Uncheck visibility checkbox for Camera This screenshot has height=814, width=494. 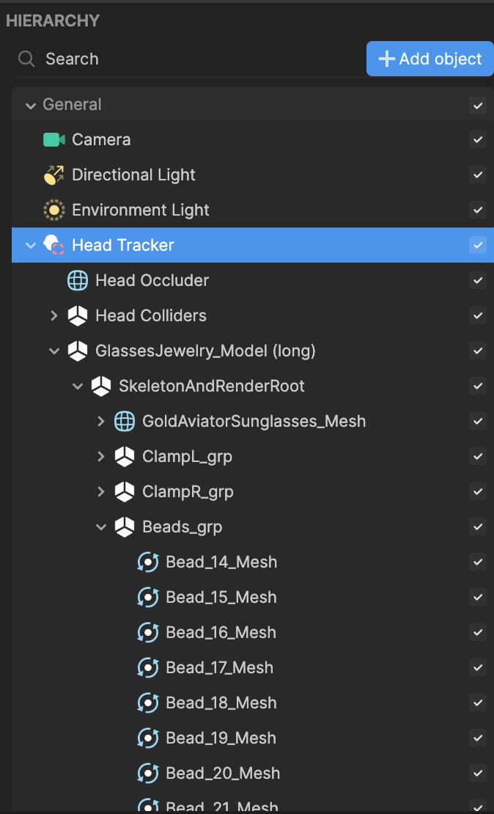pyautogui.click(x=478, y=139)
